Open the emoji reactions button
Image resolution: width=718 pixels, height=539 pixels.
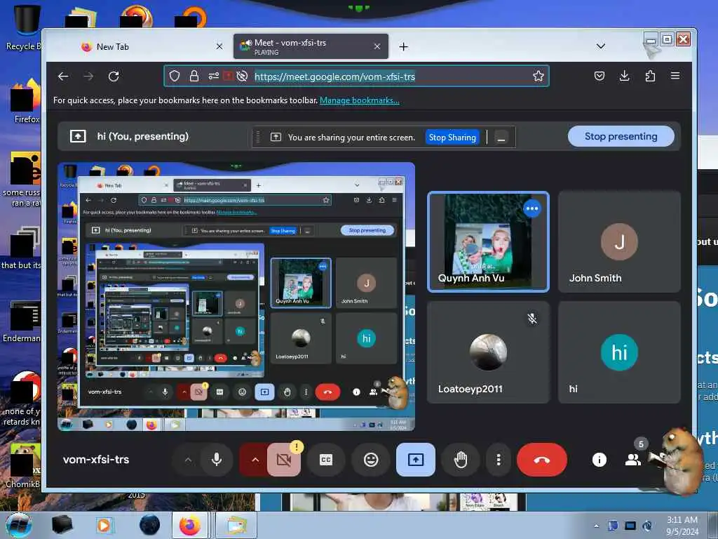tap(371, 460)
